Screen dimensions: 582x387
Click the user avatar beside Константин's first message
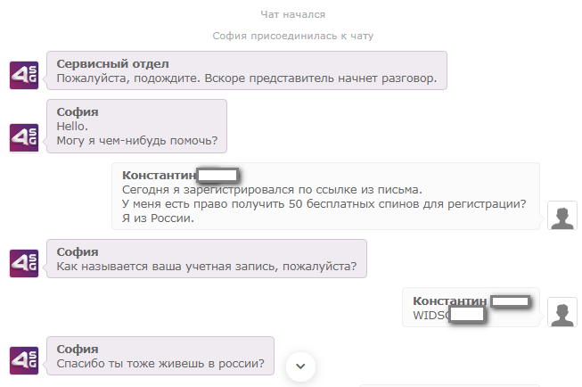[x=562, y=216]
